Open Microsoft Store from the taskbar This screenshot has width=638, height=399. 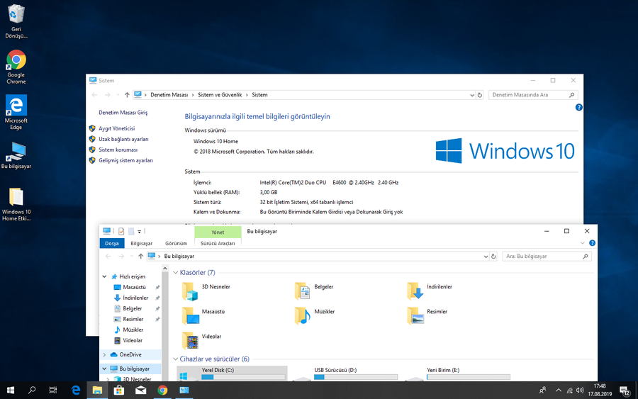coord(119,390)
